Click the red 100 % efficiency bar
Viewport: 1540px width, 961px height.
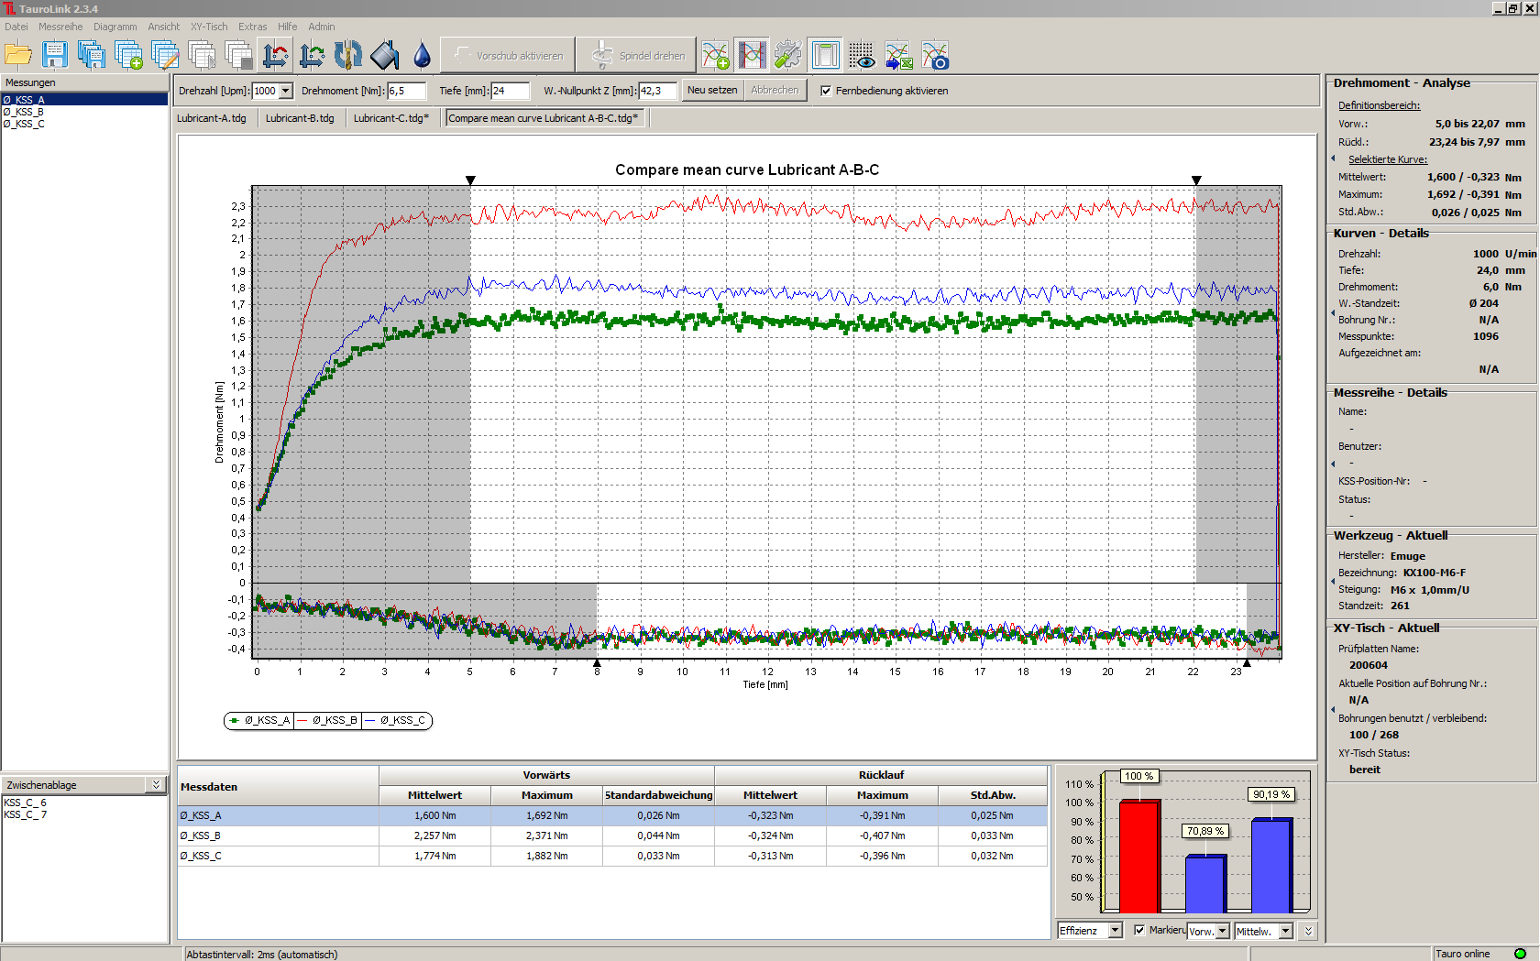(x=1138, y=857)
